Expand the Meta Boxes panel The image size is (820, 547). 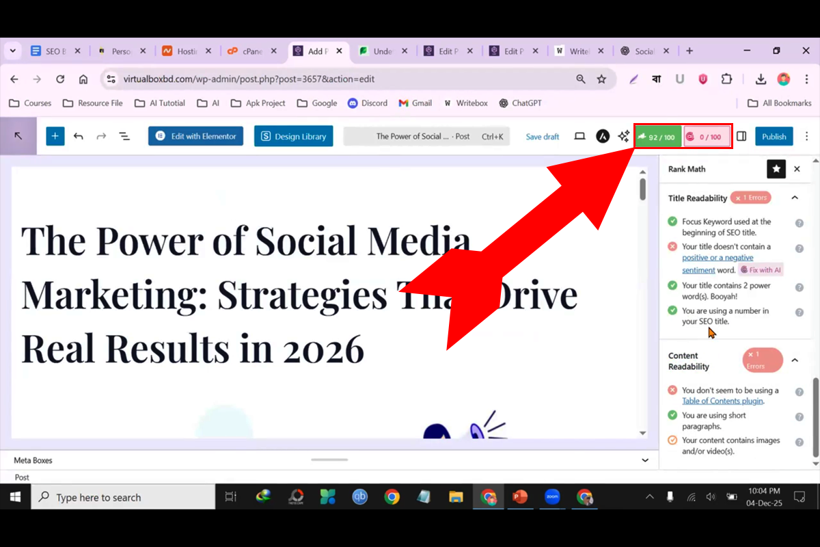pos(645,460)
